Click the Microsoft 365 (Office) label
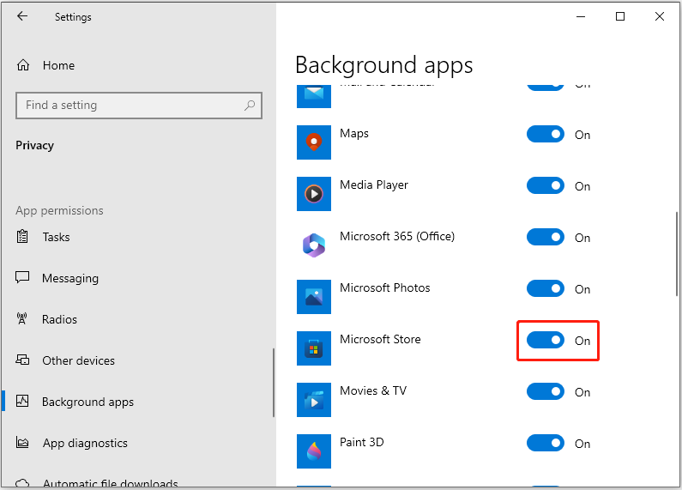This screenshot has height=490, width=682. click(397, 236)
